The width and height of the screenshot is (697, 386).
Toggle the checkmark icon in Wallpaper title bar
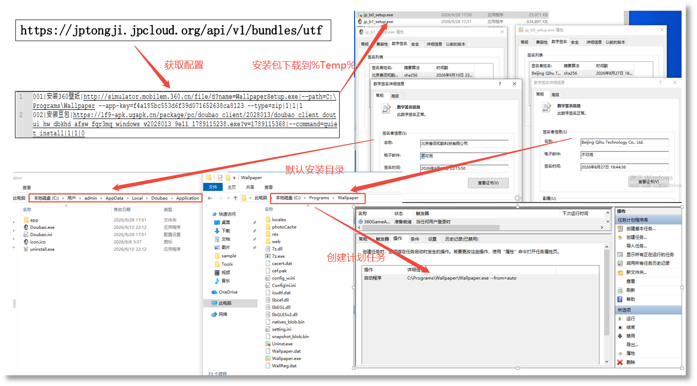220,178
